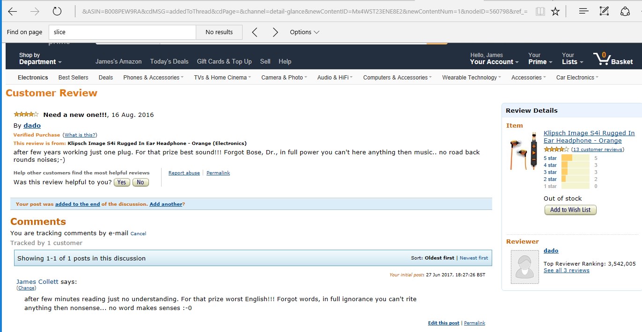
Task: Select Best Sellers in Electronics bar
Action: 73,78
